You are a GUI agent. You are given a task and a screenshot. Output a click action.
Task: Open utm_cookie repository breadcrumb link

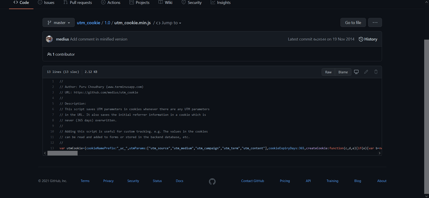pyautogui.click(x=88, y=23)
